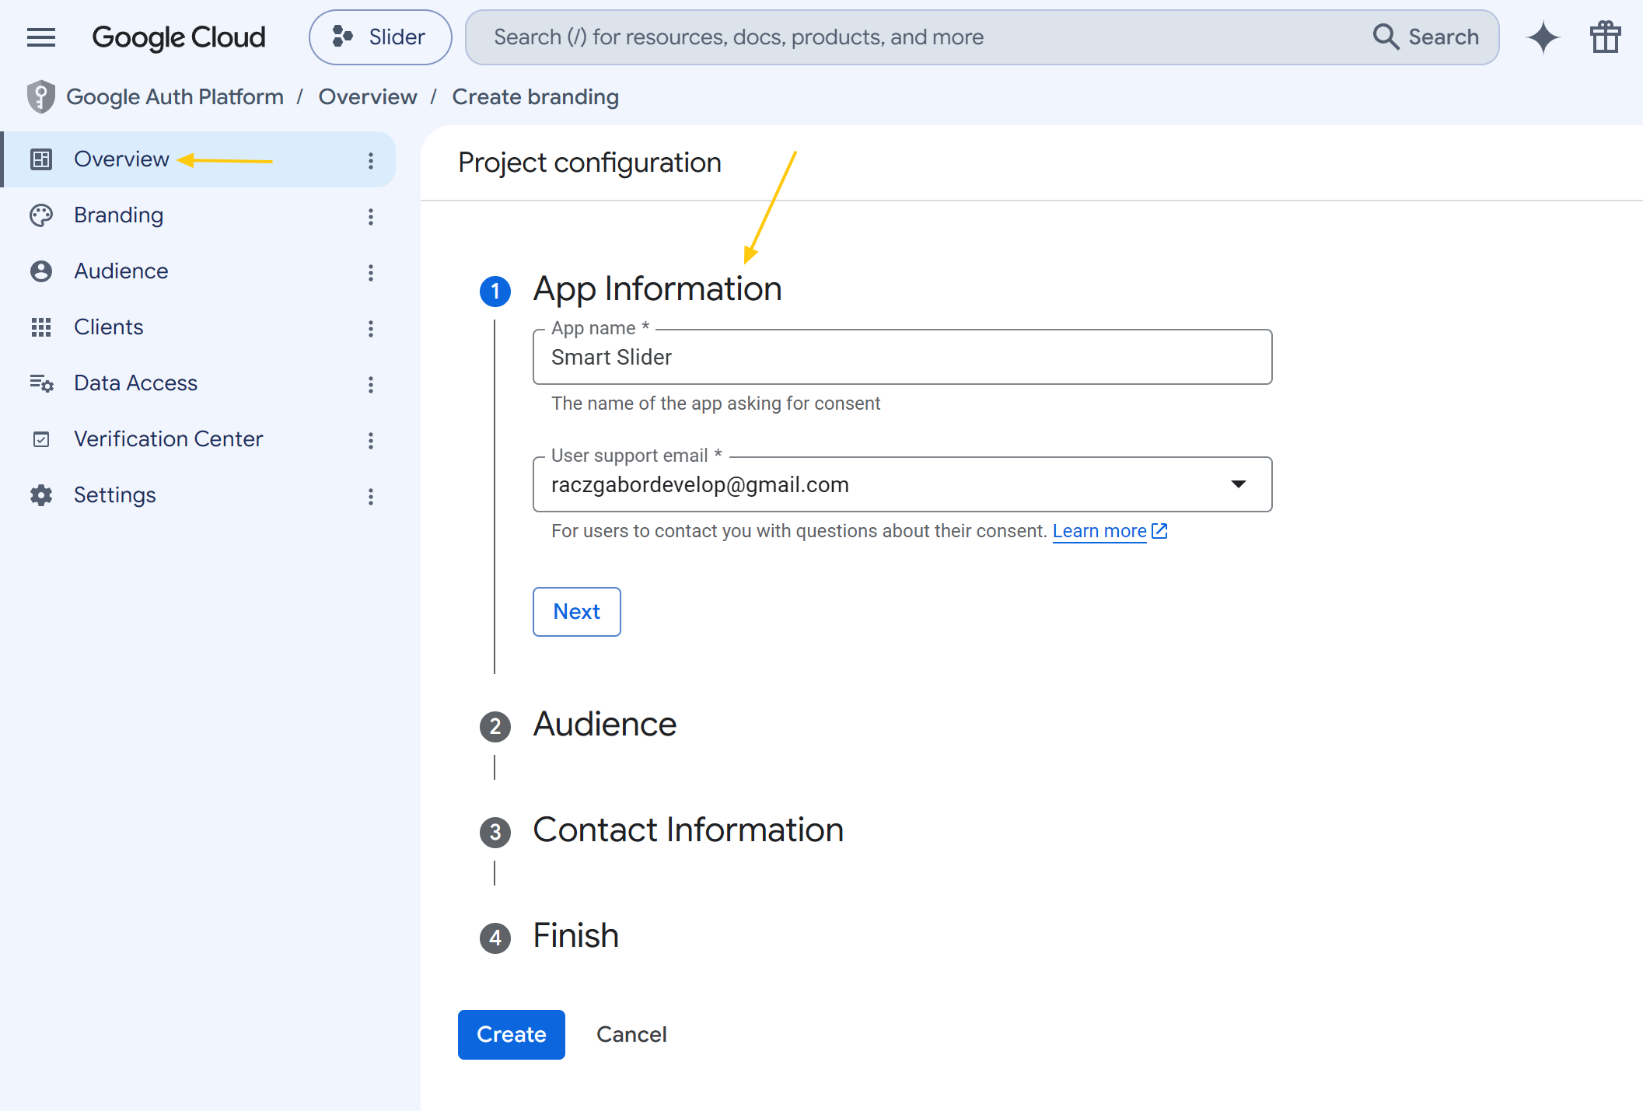This screenshot has width=1643, height=1111.
Task: Open the Gemini sparkle assistant icon
Action: point(1543,37)
